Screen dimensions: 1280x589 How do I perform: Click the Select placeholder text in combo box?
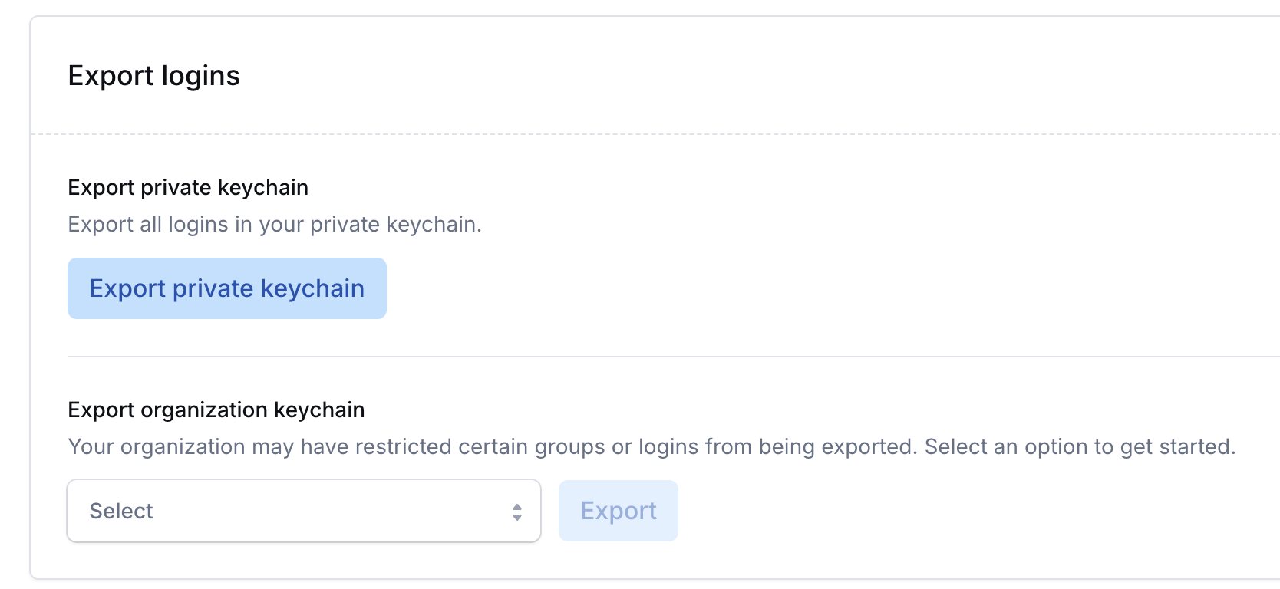121,512
